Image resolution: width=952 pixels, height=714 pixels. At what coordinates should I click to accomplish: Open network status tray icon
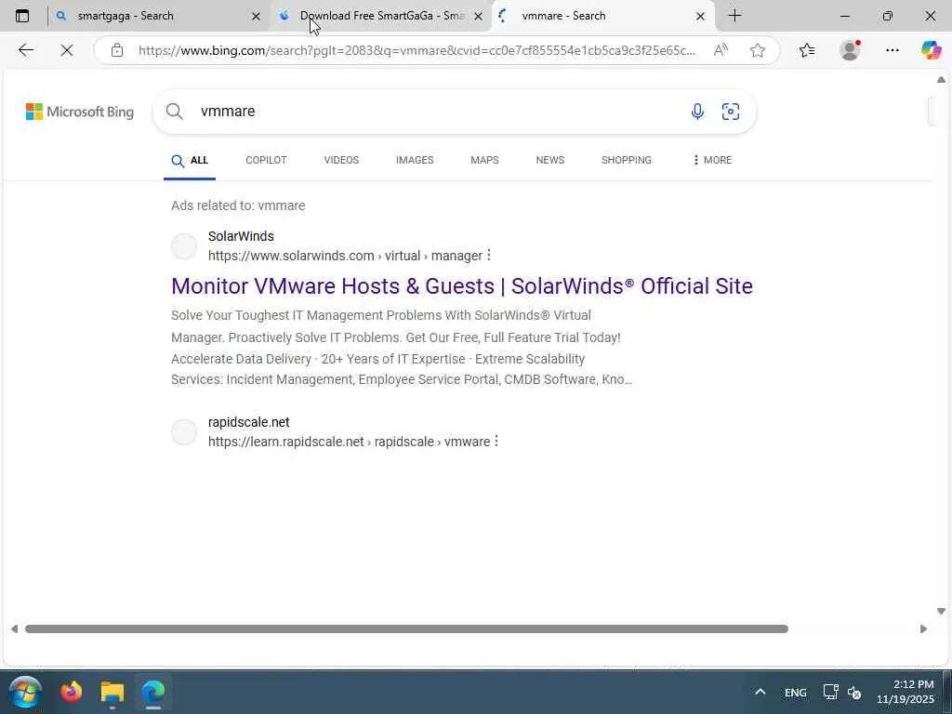pos(830,692)
